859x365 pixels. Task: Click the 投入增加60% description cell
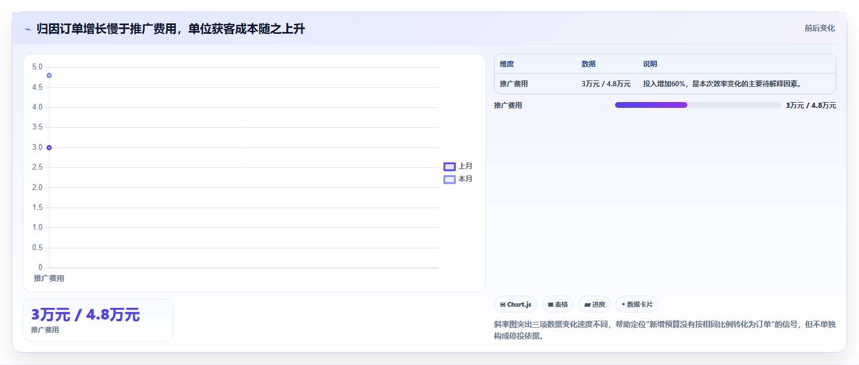(x=722, y=84)
